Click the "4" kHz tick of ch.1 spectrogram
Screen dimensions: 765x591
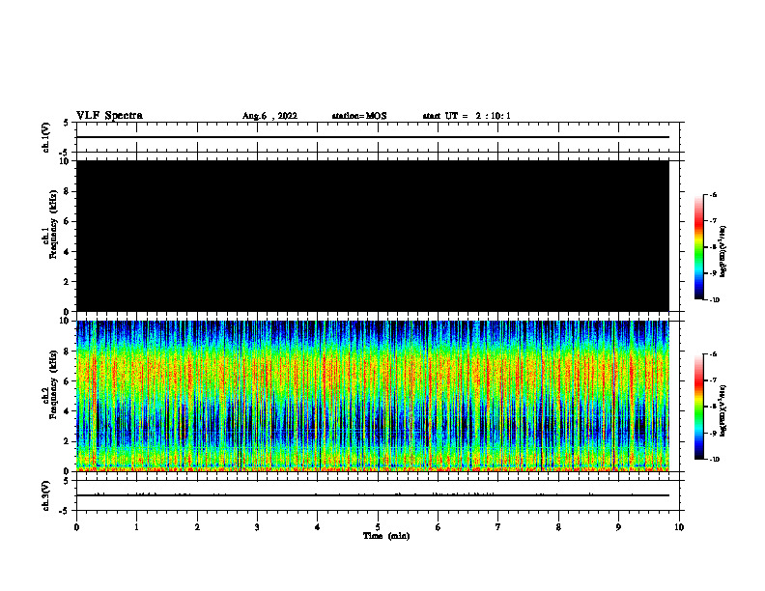(x=67, y=252)
